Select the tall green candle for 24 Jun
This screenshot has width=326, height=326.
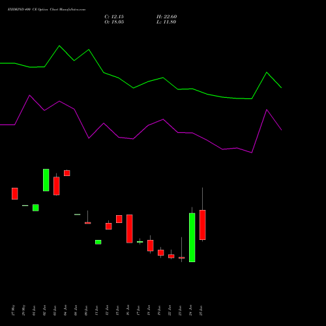click(x=192, y=237)
